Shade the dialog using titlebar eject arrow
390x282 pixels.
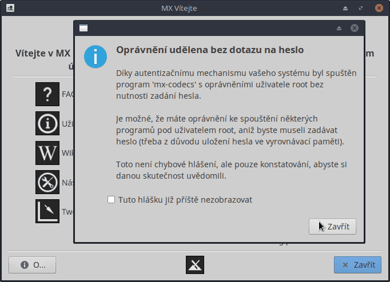point(339,28)
